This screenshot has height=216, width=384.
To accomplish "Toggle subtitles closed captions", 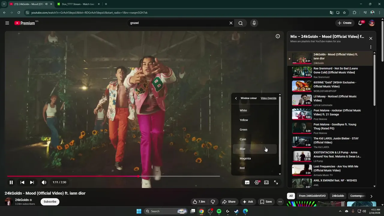I will click(247, 182).
